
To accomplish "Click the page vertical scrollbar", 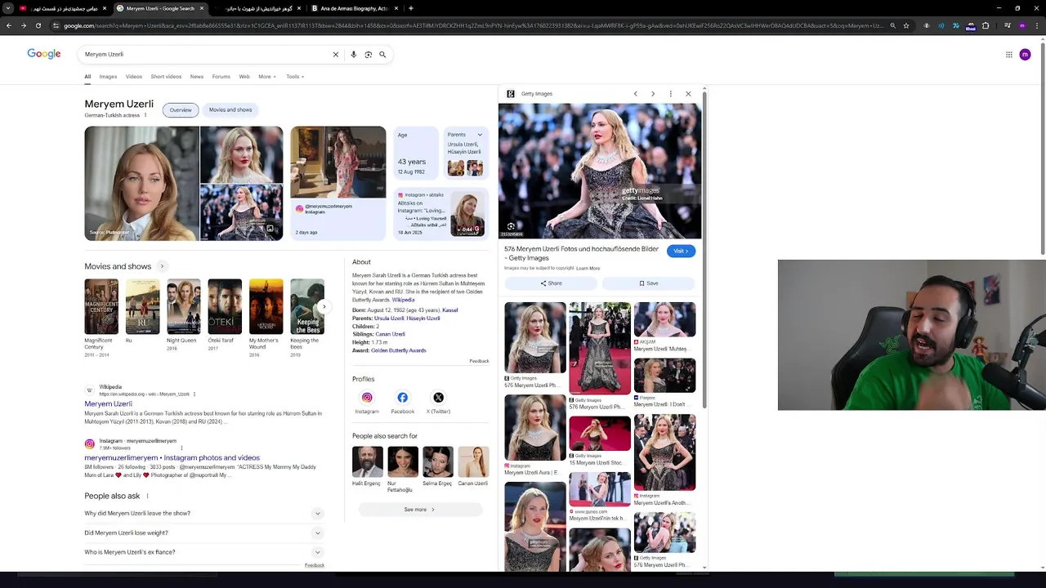I will (x=1043, y=147).
